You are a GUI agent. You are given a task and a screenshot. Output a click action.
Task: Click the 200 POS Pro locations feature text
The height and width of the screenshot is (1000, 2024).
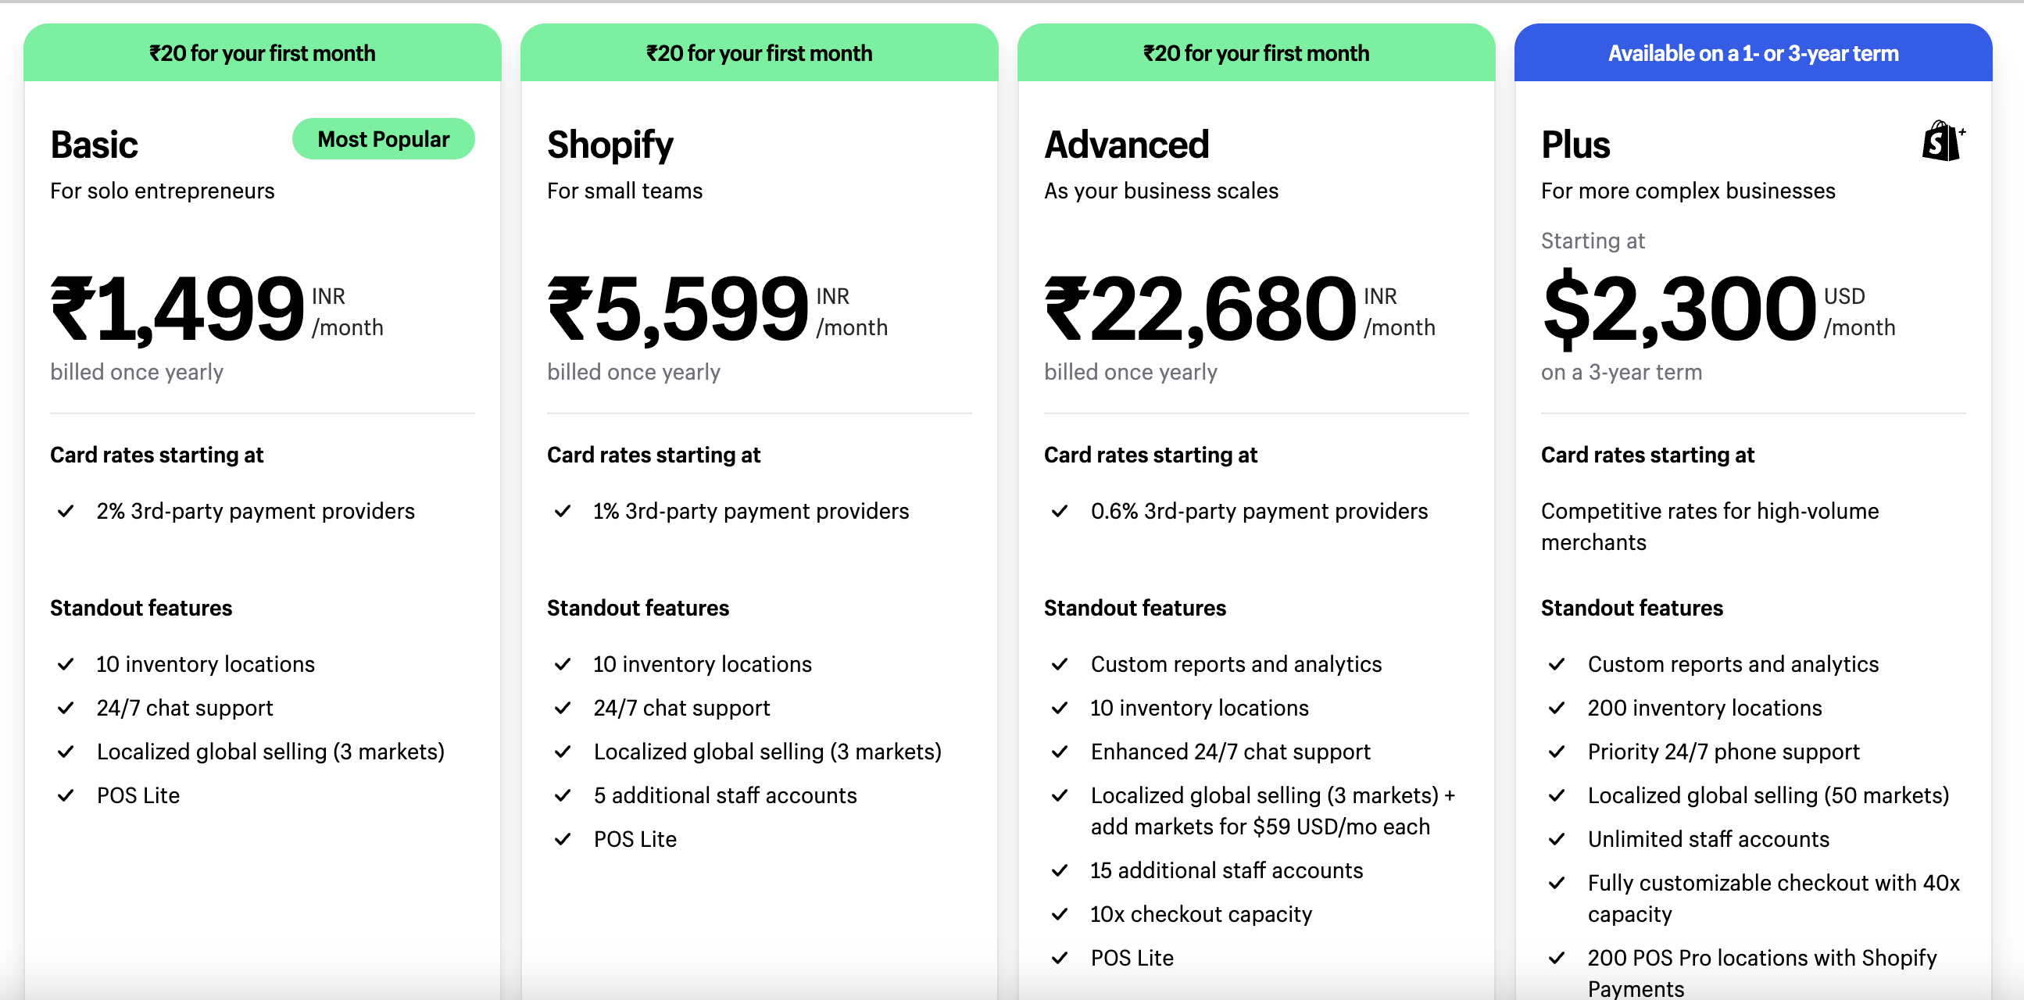click(x=1761, y=957)
